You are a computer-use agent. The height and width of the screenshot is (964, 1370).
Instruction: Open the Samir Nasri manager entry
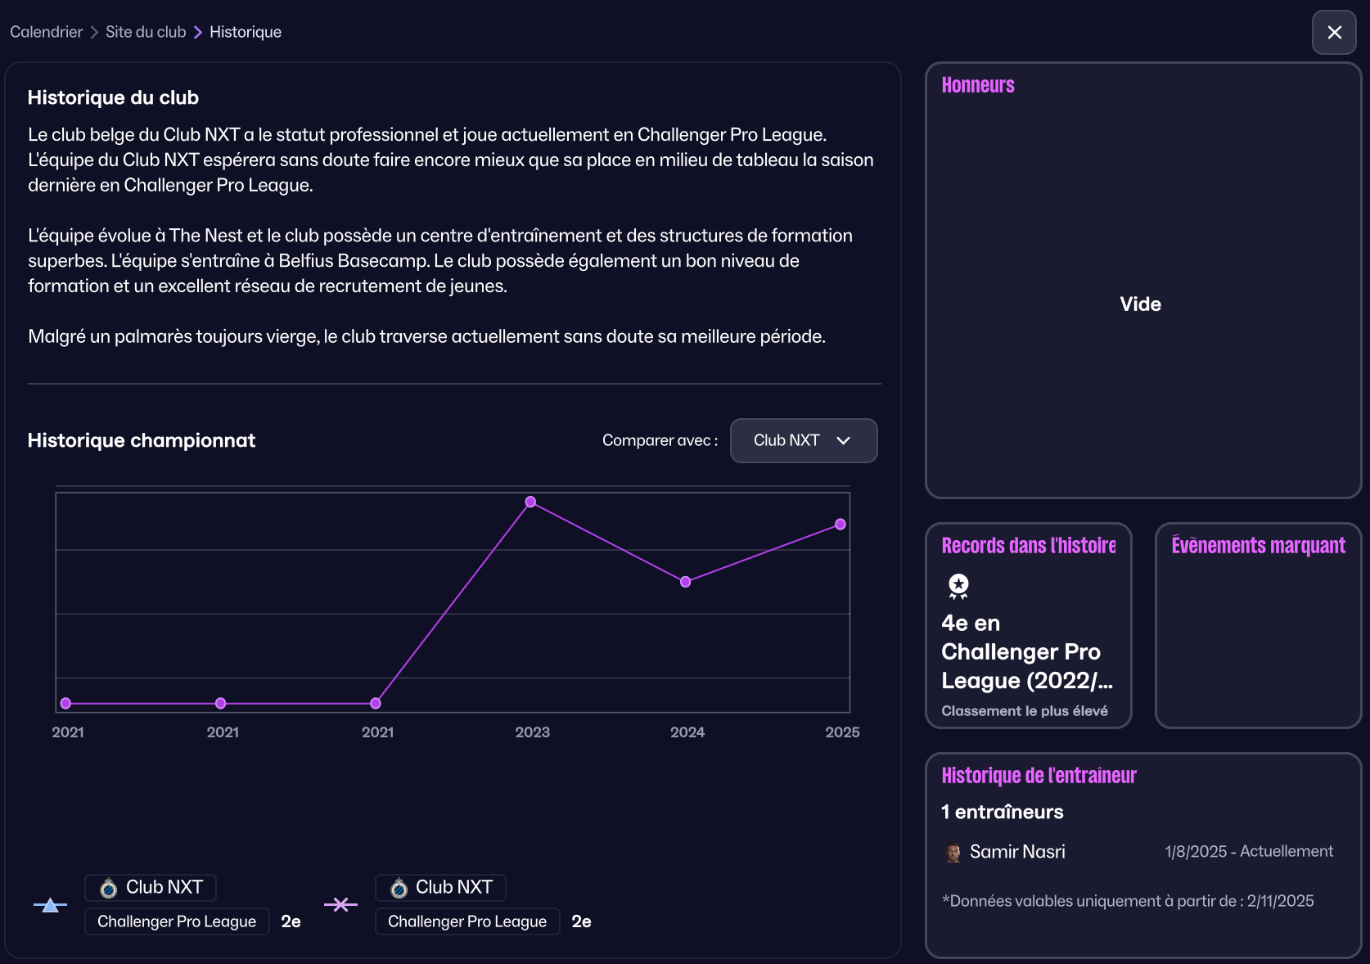click(1017, 852)
